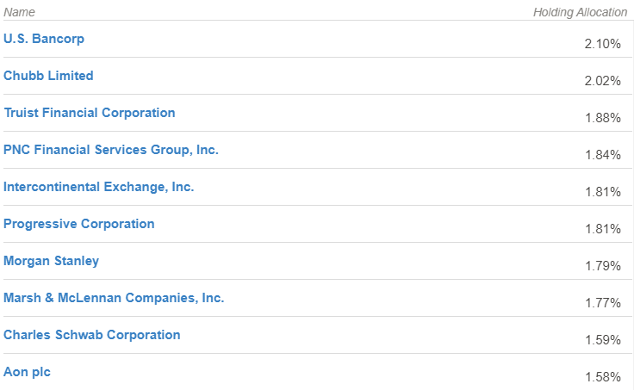Open Intercontinental Exchange, Inc. link
Screen dimensions: 634x390
click(x=99, y=187)
